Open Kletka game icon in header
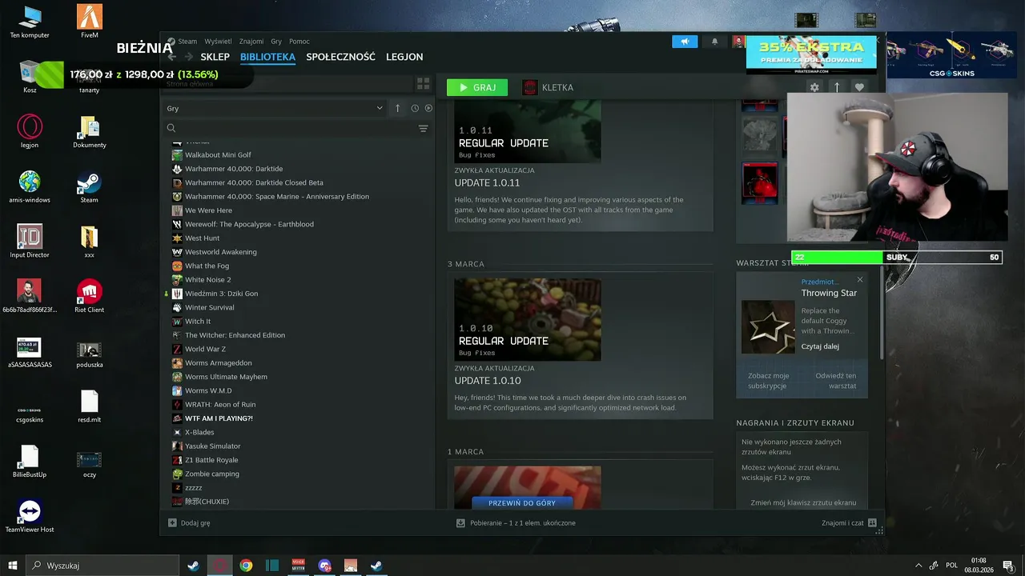Screen dimensions: 1025x576 coord(529,87)
